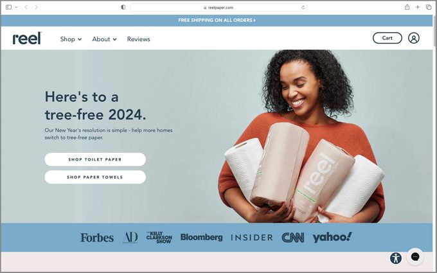Click the browser forward arrow
This screenshot has height=273, width=437.
pos(36,7)
